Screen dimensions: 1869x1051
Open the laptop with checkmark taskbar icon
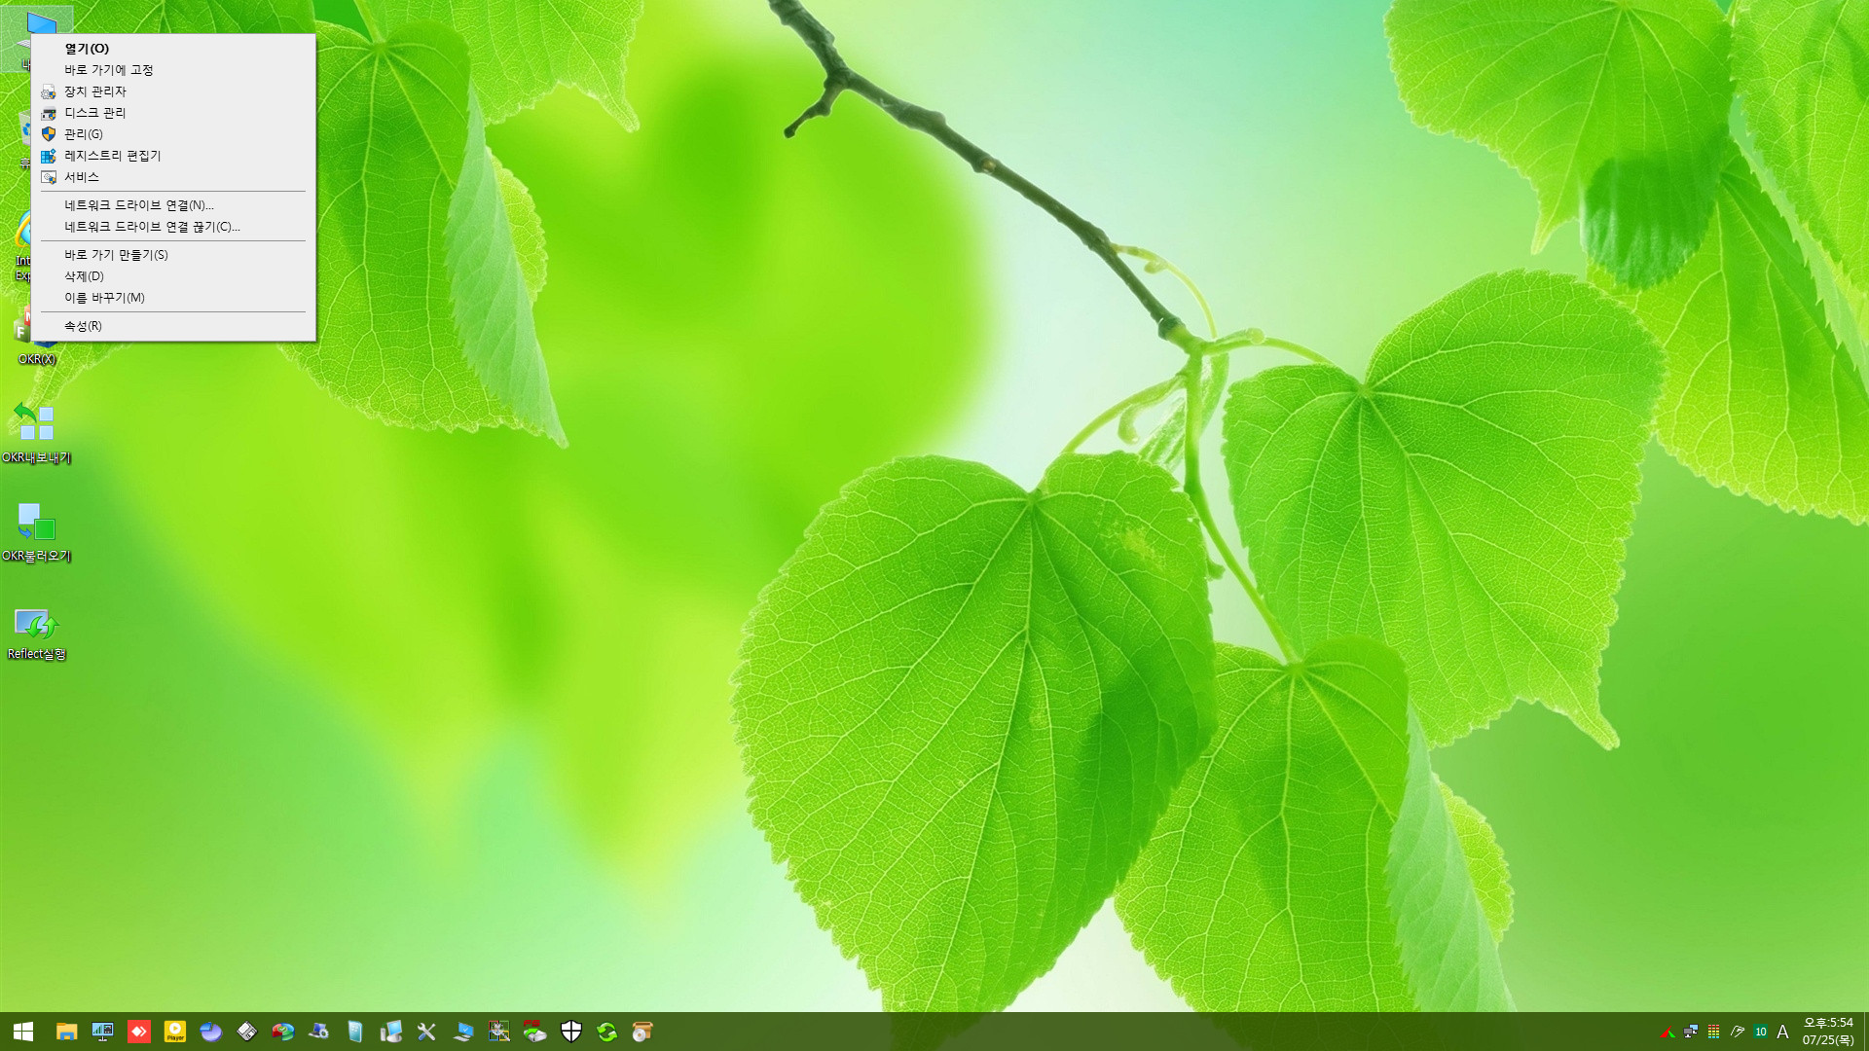463,1032
